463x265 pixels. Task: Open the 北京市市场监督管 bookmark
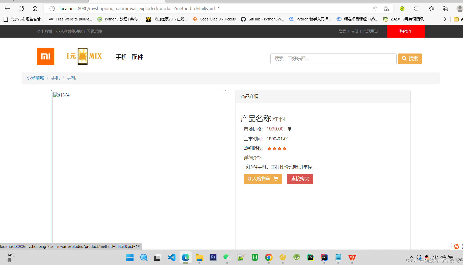tap(24, 19)
